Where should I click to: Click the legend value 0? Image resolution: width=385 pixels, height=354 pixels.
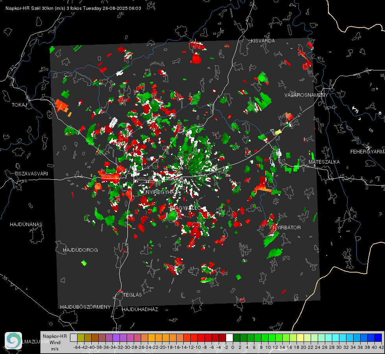[233, 347]
